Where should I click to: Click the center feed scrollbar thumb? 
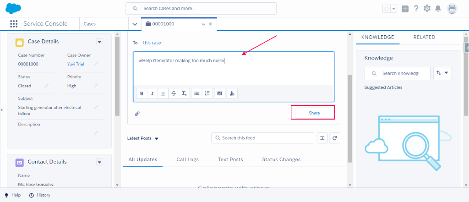point(350,119)
